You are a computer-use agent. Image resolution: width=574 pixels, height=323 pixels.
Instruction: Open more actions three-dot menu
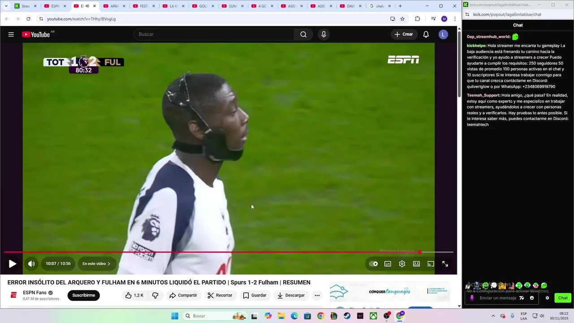tap(317, 295)
